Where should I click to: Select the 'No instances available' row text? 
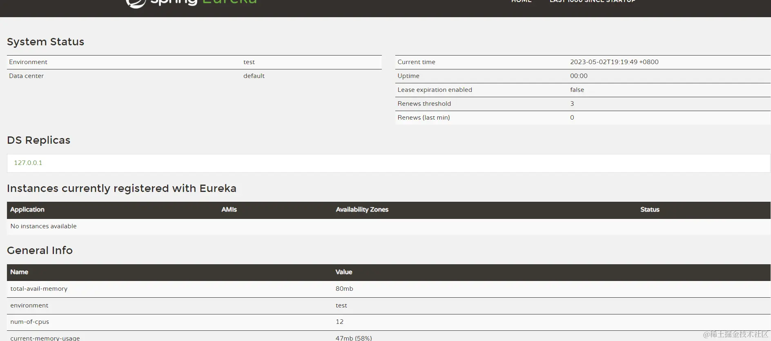pyautogui.click(x=43, y=226)
